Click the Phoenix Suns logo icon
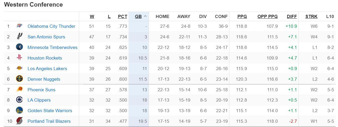 [19, 90]
